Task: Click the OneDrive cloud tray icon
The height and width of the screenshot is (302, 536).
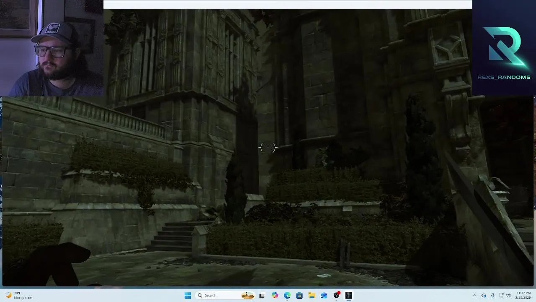Action: 484,295
